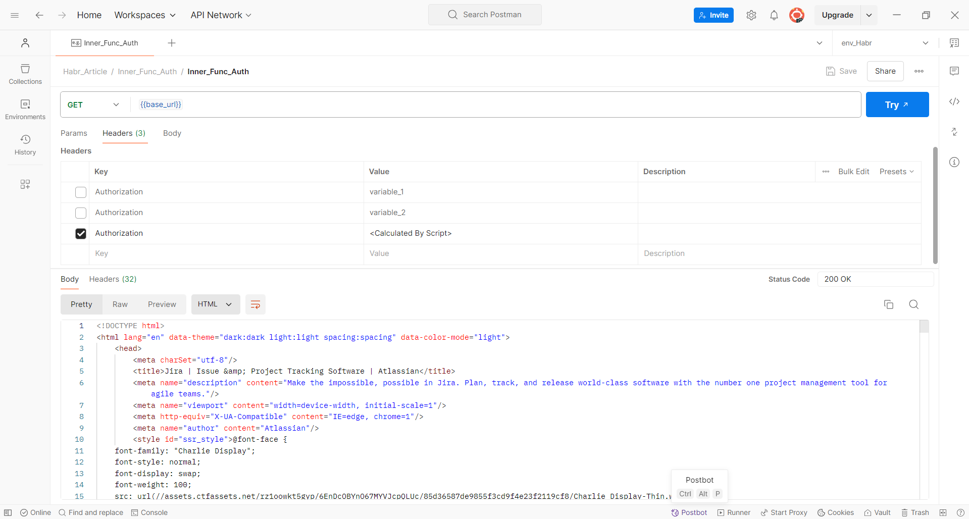
Task: Open the Upgrade dropdown arrow
Action: pyautogui.click(x=869, y=15)
